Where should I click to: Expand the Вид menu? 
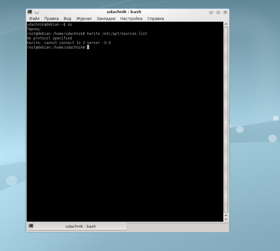[x=67, y=19]
